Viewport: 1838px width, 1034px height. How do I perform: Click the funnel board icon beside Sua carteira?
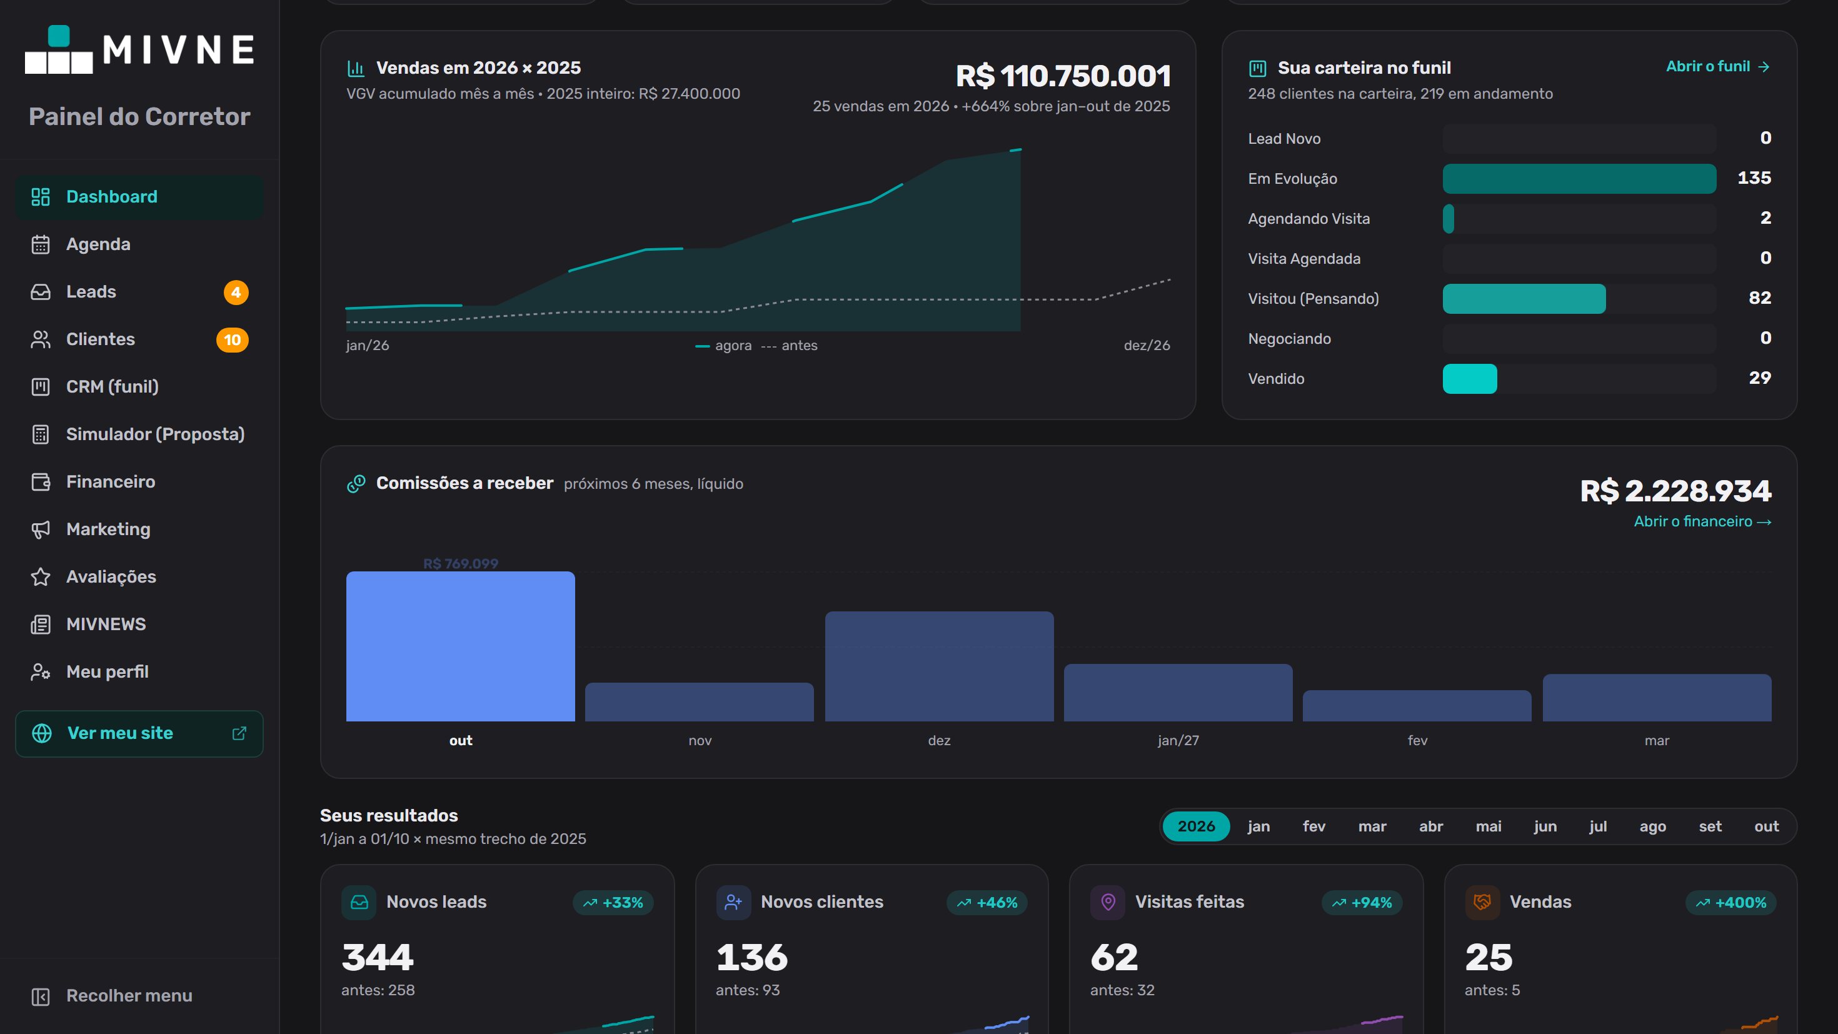[1257, 69]
